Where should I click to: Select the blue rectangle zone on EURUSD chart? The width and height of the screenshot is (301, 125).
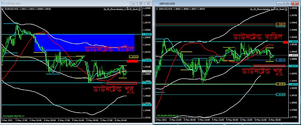click(x=84, y=43)
